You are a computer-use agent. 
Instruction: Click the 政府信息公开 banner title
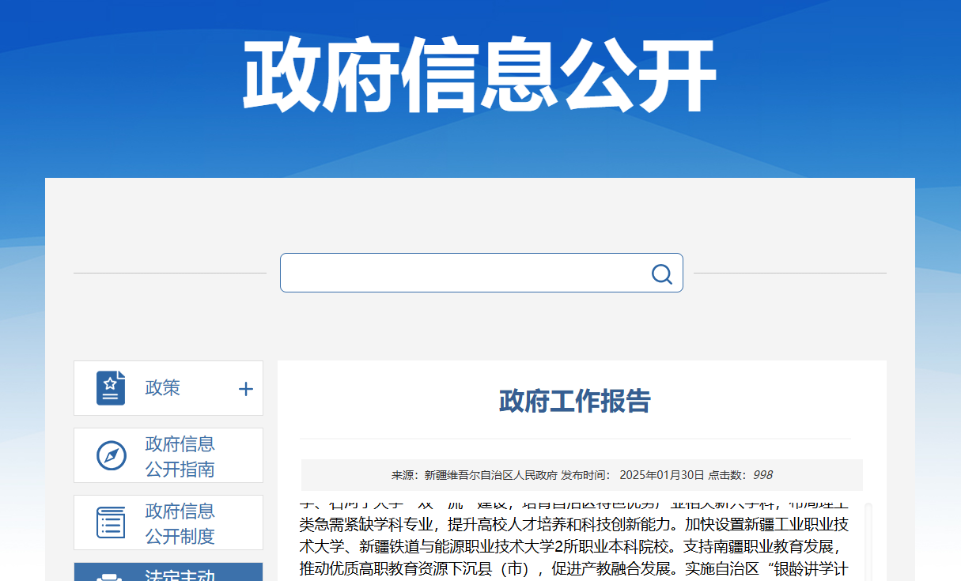tap(479, 76)
